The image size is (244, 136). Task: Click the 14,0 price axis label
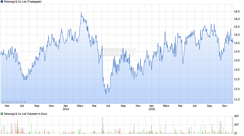237,52
